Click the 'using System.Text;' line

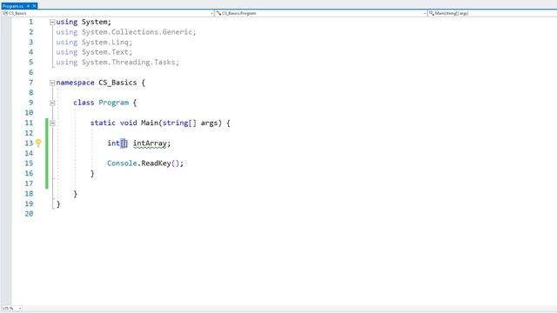pyautogui.click(x=94, y=52)
